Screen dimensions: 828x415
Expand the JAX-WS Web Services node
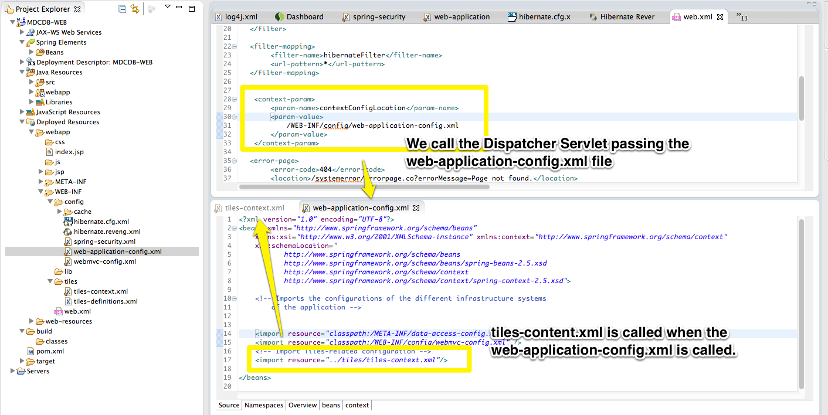[x=22, y=32]
